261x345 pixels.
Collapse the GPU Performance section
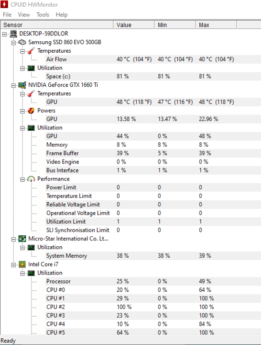click(22, 180)
